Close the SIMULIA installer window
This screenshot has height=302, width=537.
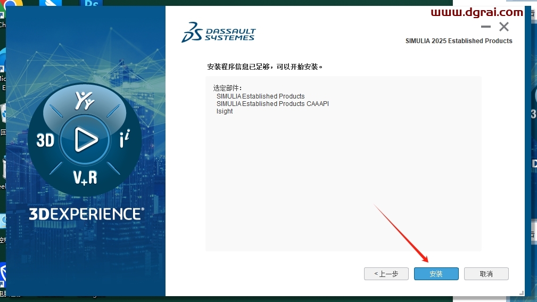click(504, 27)
